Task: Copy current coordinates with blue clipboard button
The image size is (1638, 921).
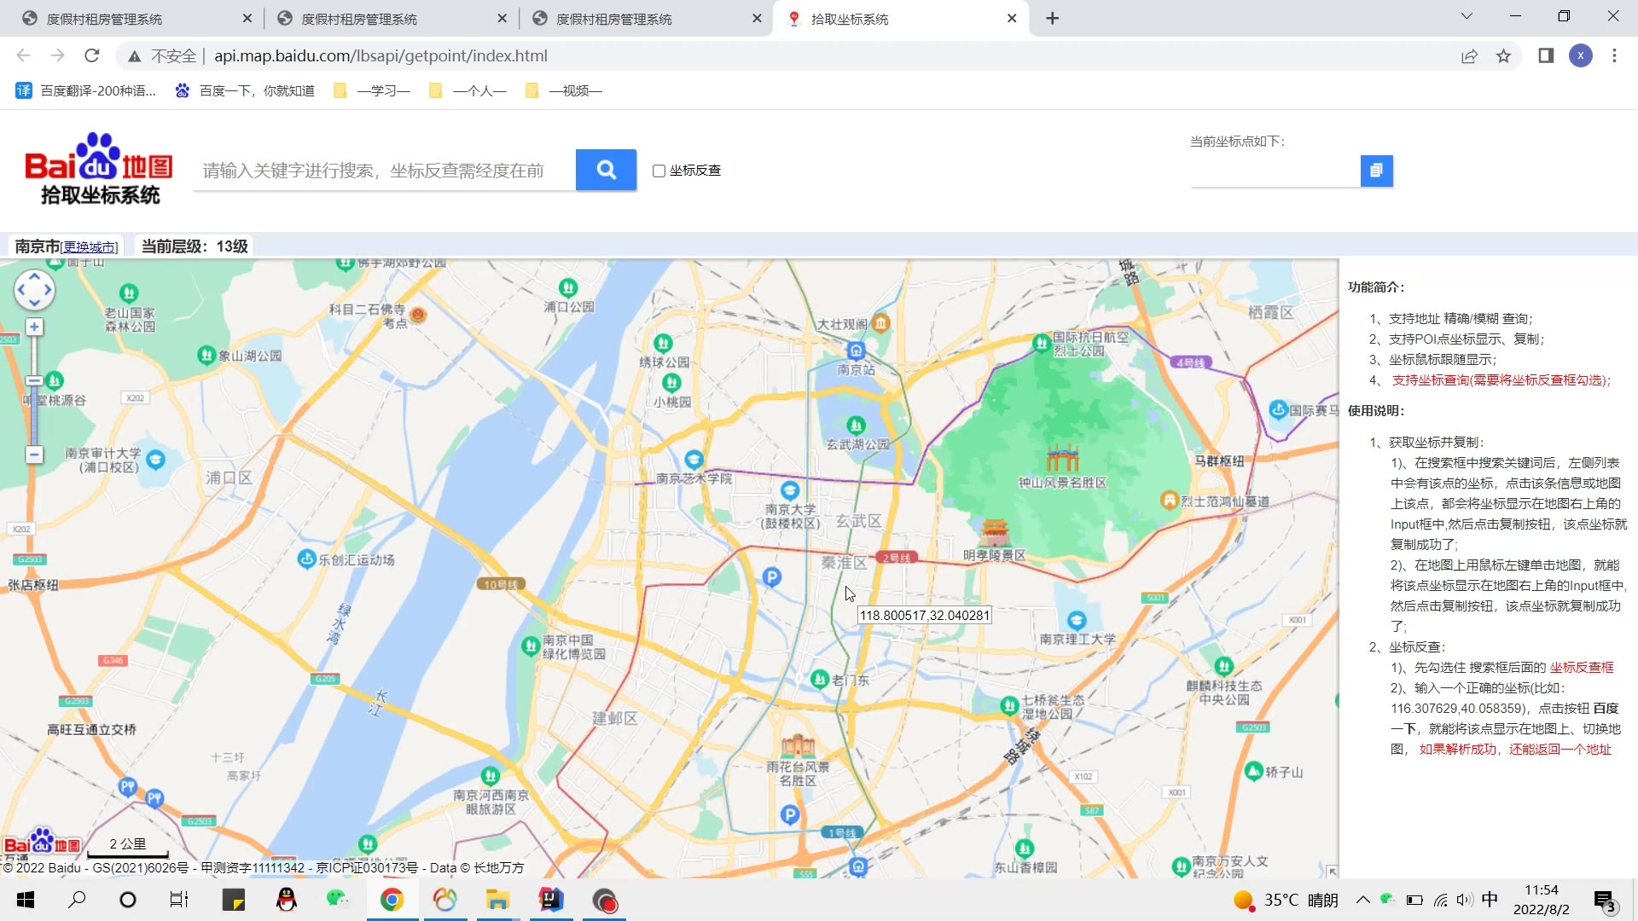Action: 1376,171
